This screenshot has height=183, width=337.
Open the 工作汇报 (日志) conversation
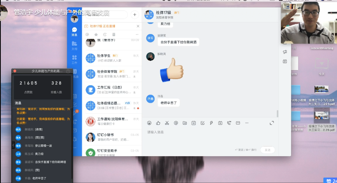pyautogui.click(x=112, y=90)
